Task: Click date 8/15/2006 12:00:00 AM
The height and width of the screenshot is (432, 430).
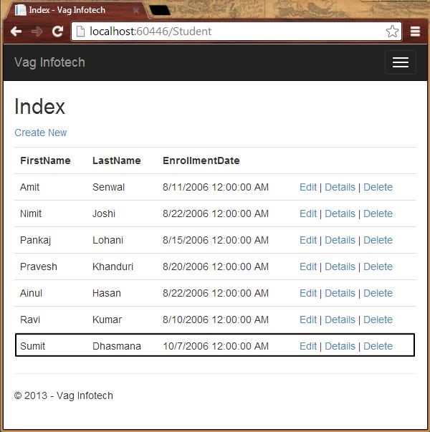Action: [216, 240]
